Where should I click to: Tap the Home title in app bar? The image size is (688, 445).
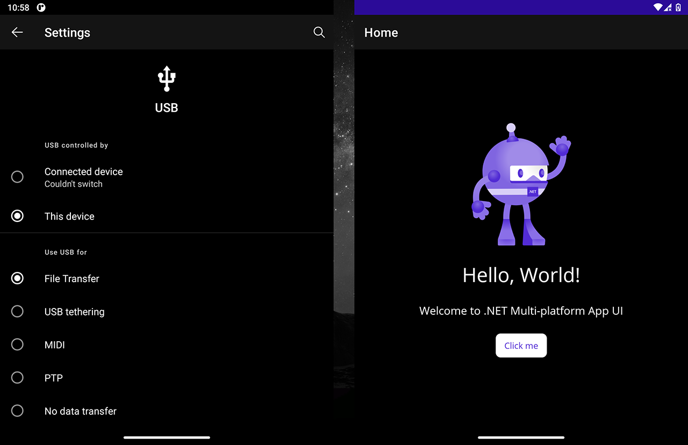pos(381,32)
